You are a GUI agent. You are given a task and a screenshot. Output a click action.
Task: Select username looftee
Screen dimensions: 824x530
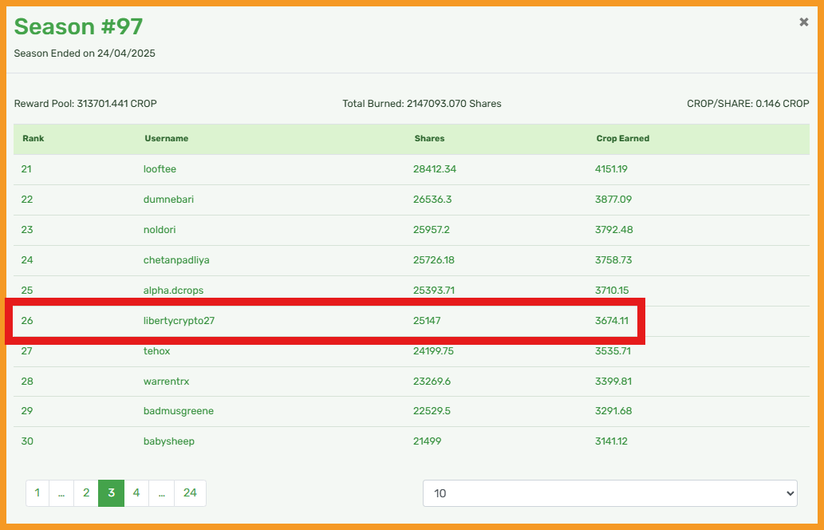click(x=160, y=169)
